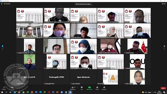The height and width of the screenshot is (94, 167).
Task: Open Google Chrome from the taskbar
Action: tap(23, 92)
